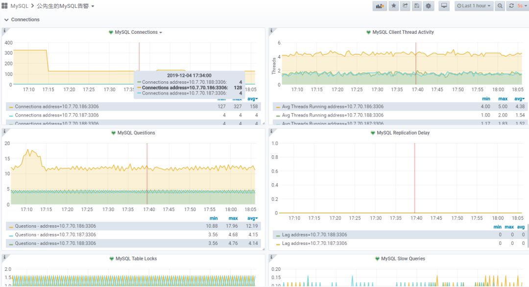This screenshot has height=287, width=529.
Task: Collapse the Connections row
Action: 22,20
